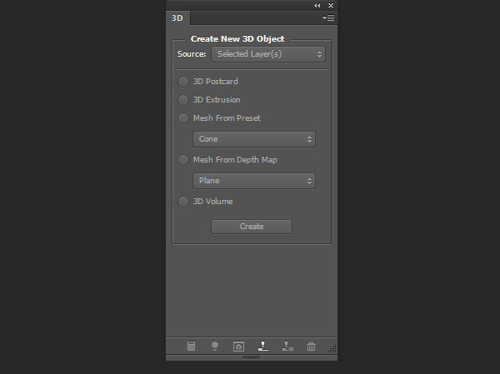500x374 pixels.
Task: Click the Render calculator icon
Action: pyautogui.click(x=191, y=347)
